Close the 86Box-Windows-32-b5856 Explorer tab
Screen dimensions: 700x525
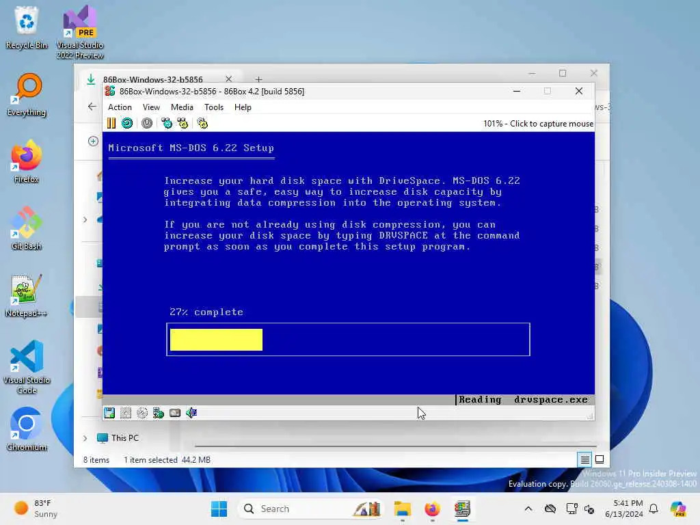click(x=228, y=79)
